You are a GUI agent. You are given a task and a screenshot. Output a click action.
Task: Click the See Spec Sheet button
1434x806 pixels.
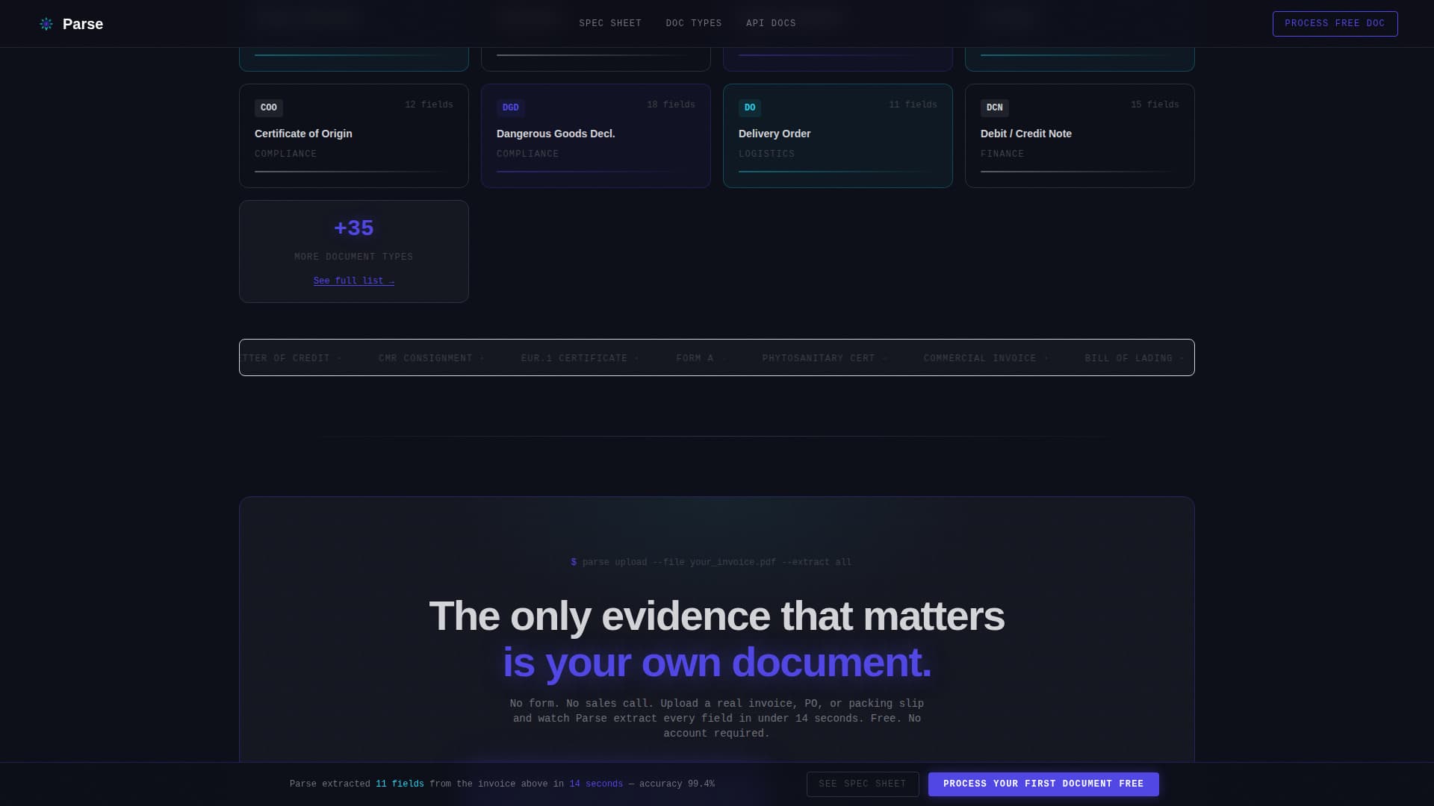point(863,784)
